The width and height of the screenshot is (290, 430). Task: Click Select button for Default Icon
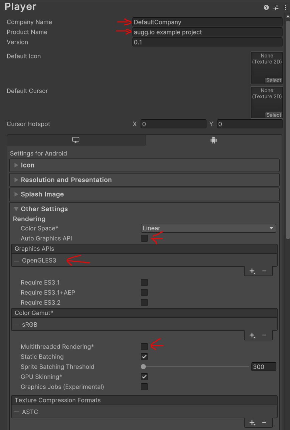coord(274,80)
